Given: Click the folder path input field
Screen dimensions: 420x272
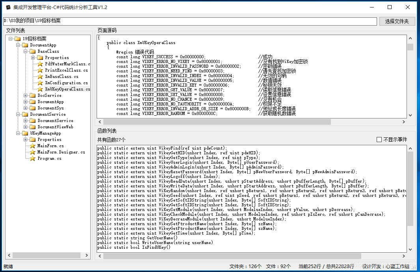Looking at the screenshot, I should [x=190, y=21].
